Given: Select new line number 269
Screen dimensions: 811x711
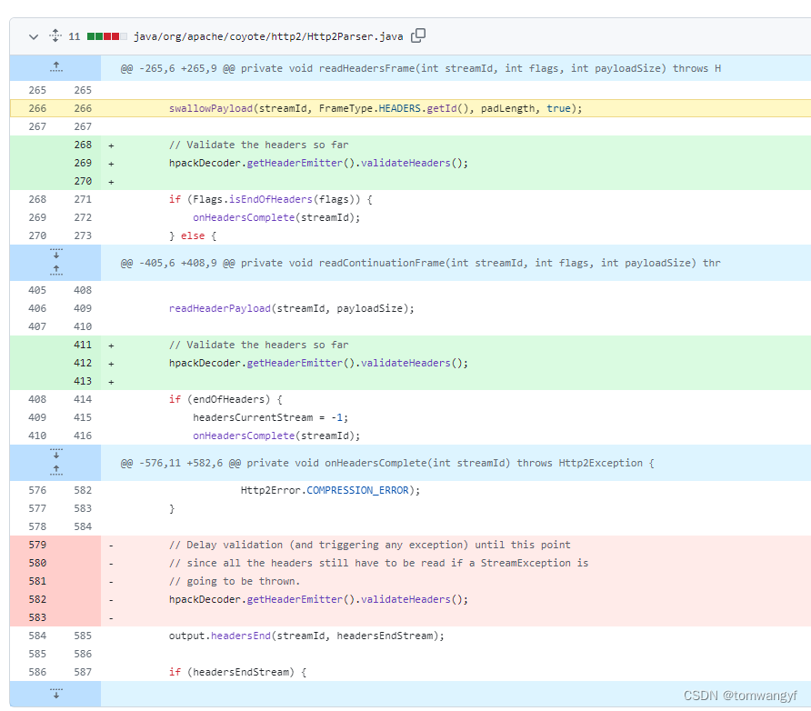Looking at the screenshot, I should (x=83, y=163).
